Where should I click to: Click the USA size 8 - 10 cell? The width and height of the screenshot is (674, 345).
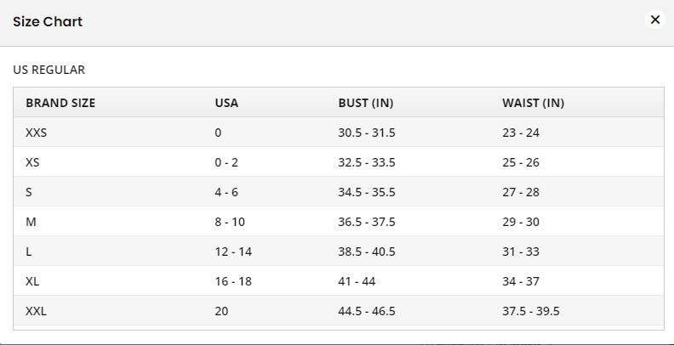(x=230, y=222)
